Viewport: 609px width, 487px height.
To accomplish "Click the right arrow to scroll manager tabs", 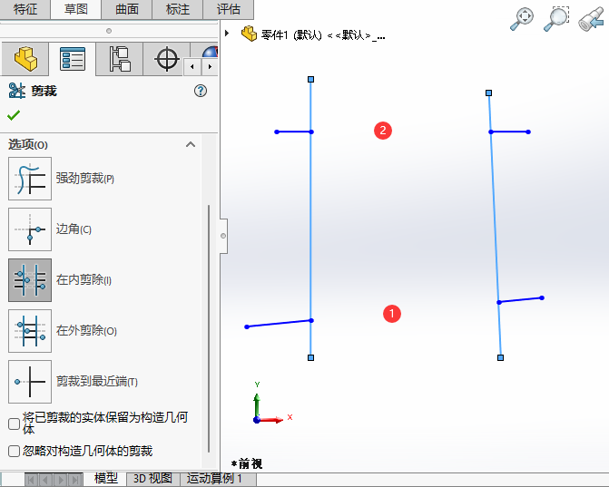I will (210, 67).
